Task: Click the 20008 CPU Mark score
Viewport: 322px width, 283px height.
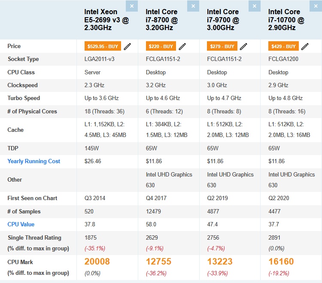Action: [97, 262]
